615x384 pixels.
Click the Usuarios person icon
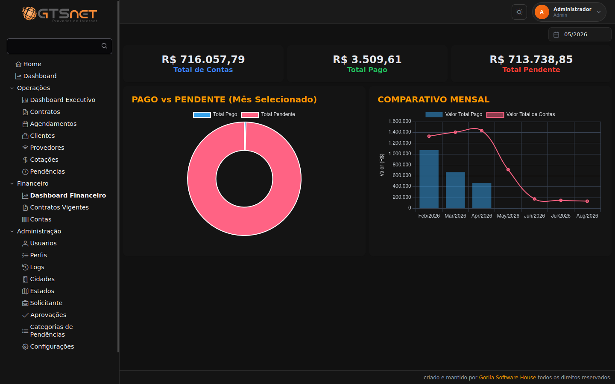click(x=25, y=244)
